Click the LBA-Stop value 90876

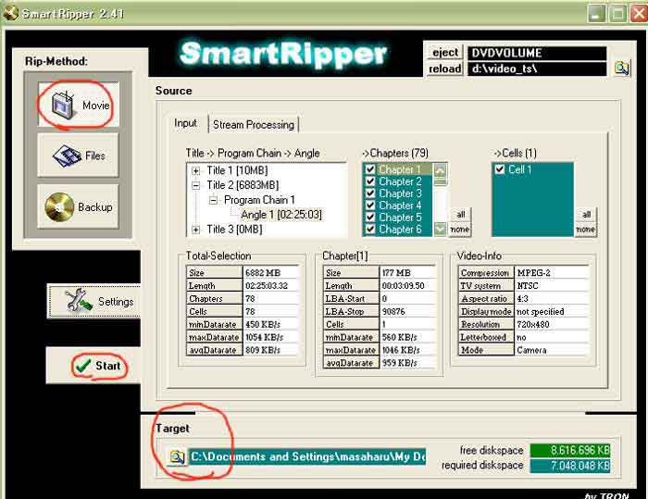tap(407, 311)
